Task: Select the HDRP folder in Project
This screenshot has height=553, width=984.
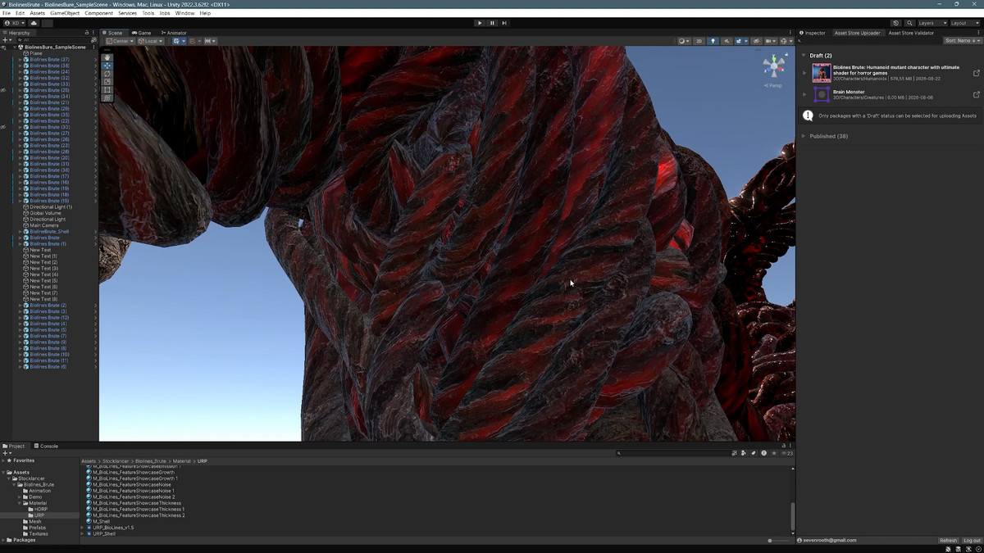Action: click(x=41, y=510)
